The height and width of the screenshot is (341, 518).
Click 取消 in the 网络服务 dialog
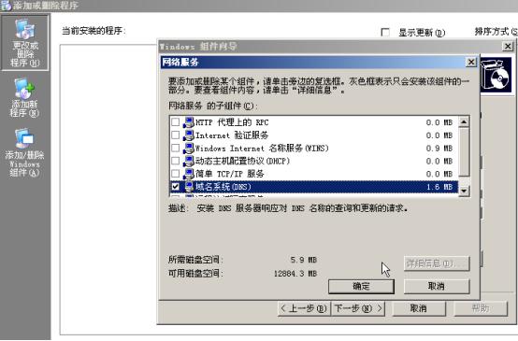pyautogui.click(x=437, y=287)
